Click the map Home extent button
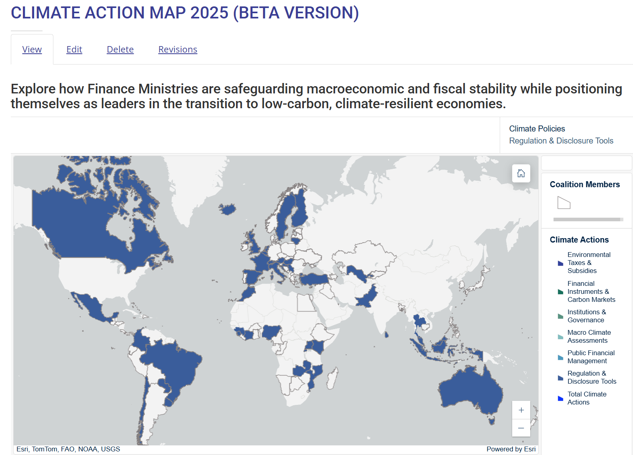 (x=521, y=173)
